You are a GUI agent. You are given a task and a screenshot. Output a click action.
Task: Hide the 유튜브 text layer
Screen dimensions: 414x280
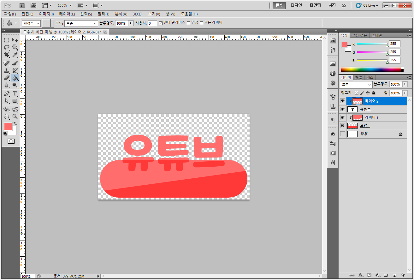pyautogui.click(x=342, y=109)
